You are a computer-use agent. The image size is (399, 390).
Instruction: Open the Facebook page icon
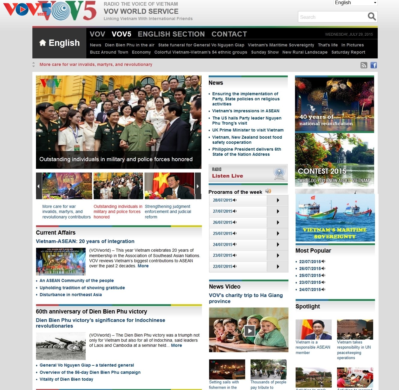(x=374, y=65)
